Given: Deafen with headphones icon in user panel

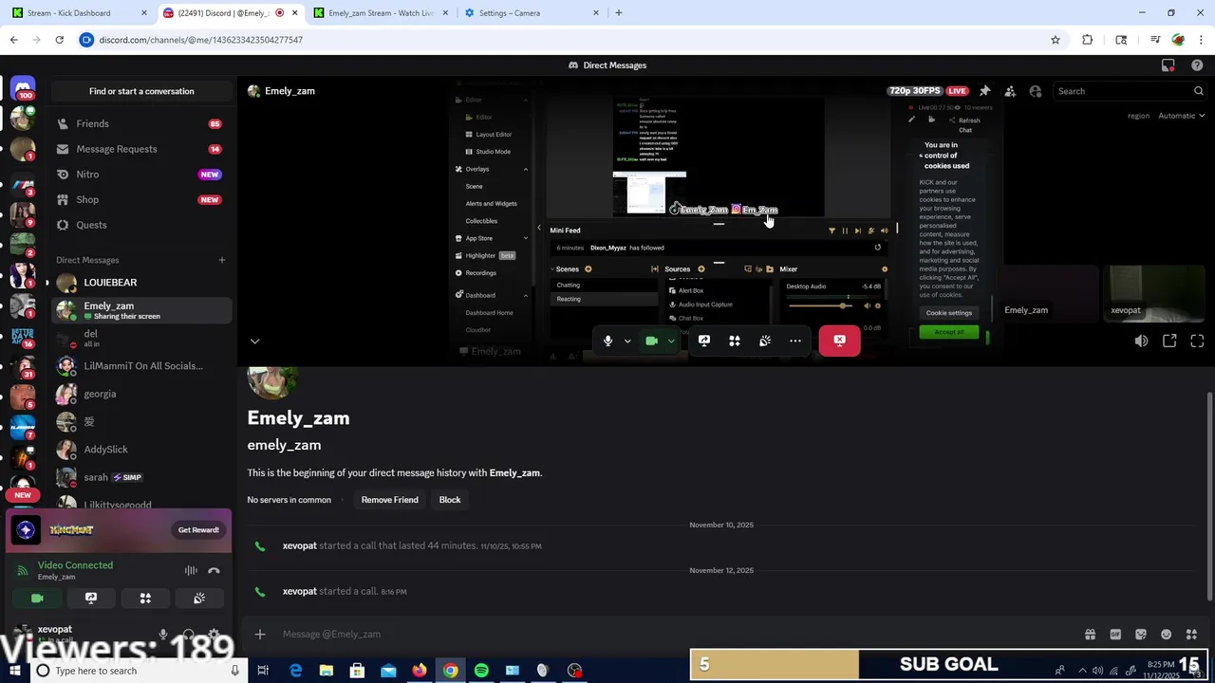Looking at the screenshot, I should coord(189,635).
